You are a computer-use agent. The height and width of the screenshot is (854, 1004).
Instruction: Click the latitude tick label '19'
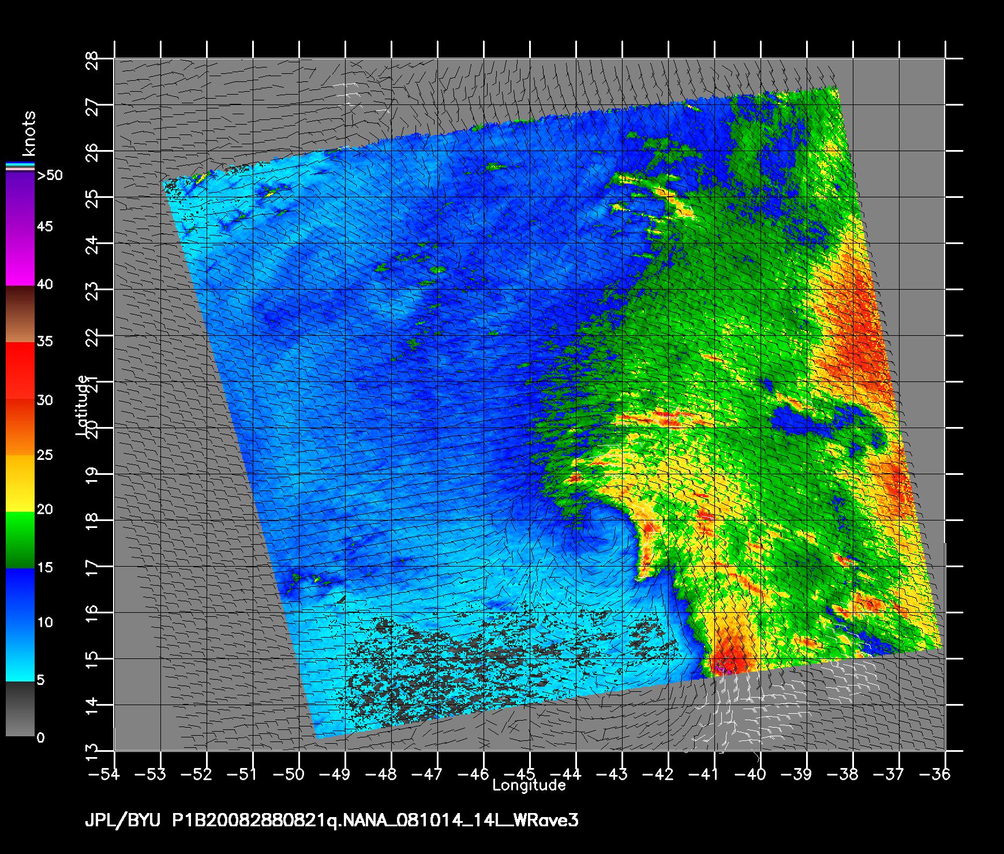92,476
